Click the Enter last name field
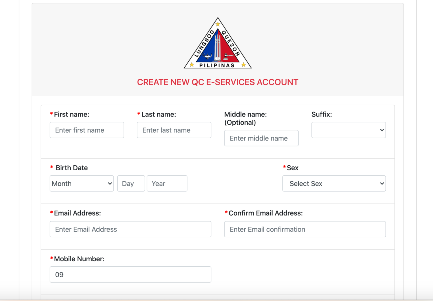 [x=174, y=130]
